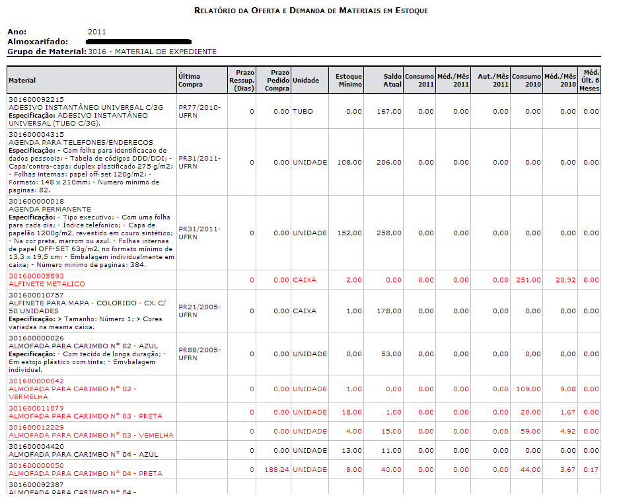617x499 pixels.
Task: Click saldo atual value 167,00
Action: (x=389, y=112)
